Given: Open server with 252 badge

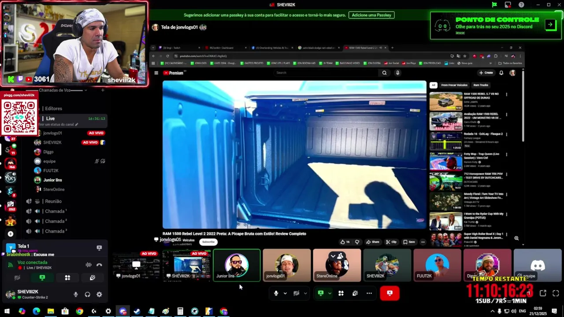Looking at the screenshot, I should pos(11,205).
